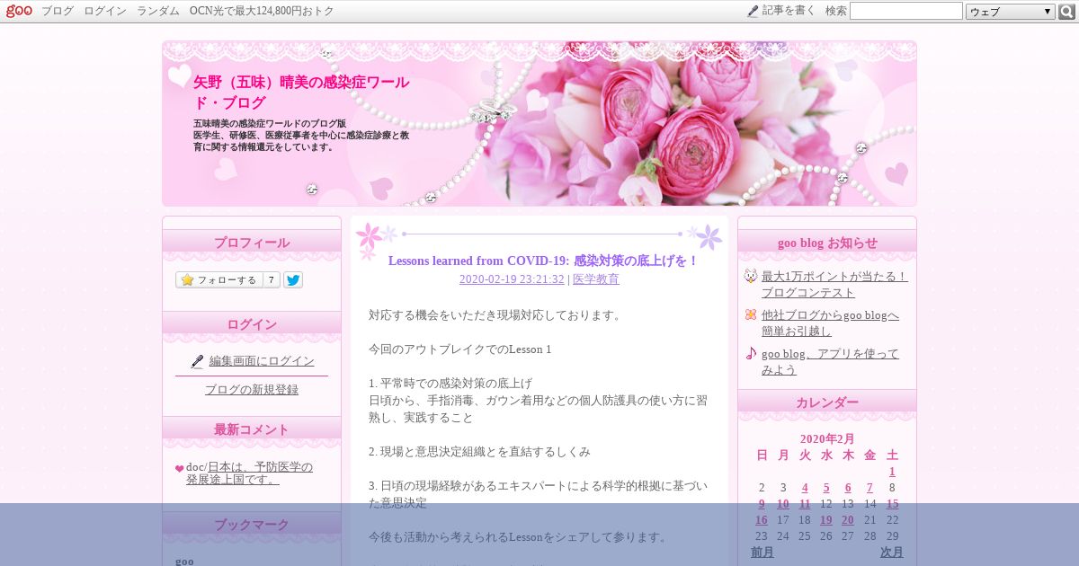
Task: Click the Twitter bird icon
Action: pos(293,279)
